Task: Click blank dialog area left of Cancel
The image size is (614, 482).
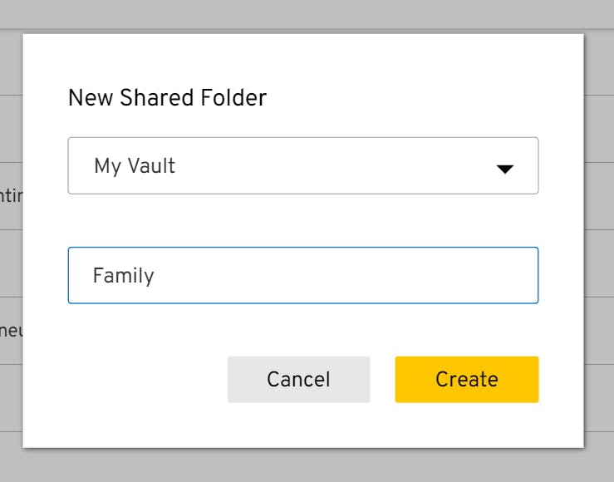Action: (x=141, y=380)
